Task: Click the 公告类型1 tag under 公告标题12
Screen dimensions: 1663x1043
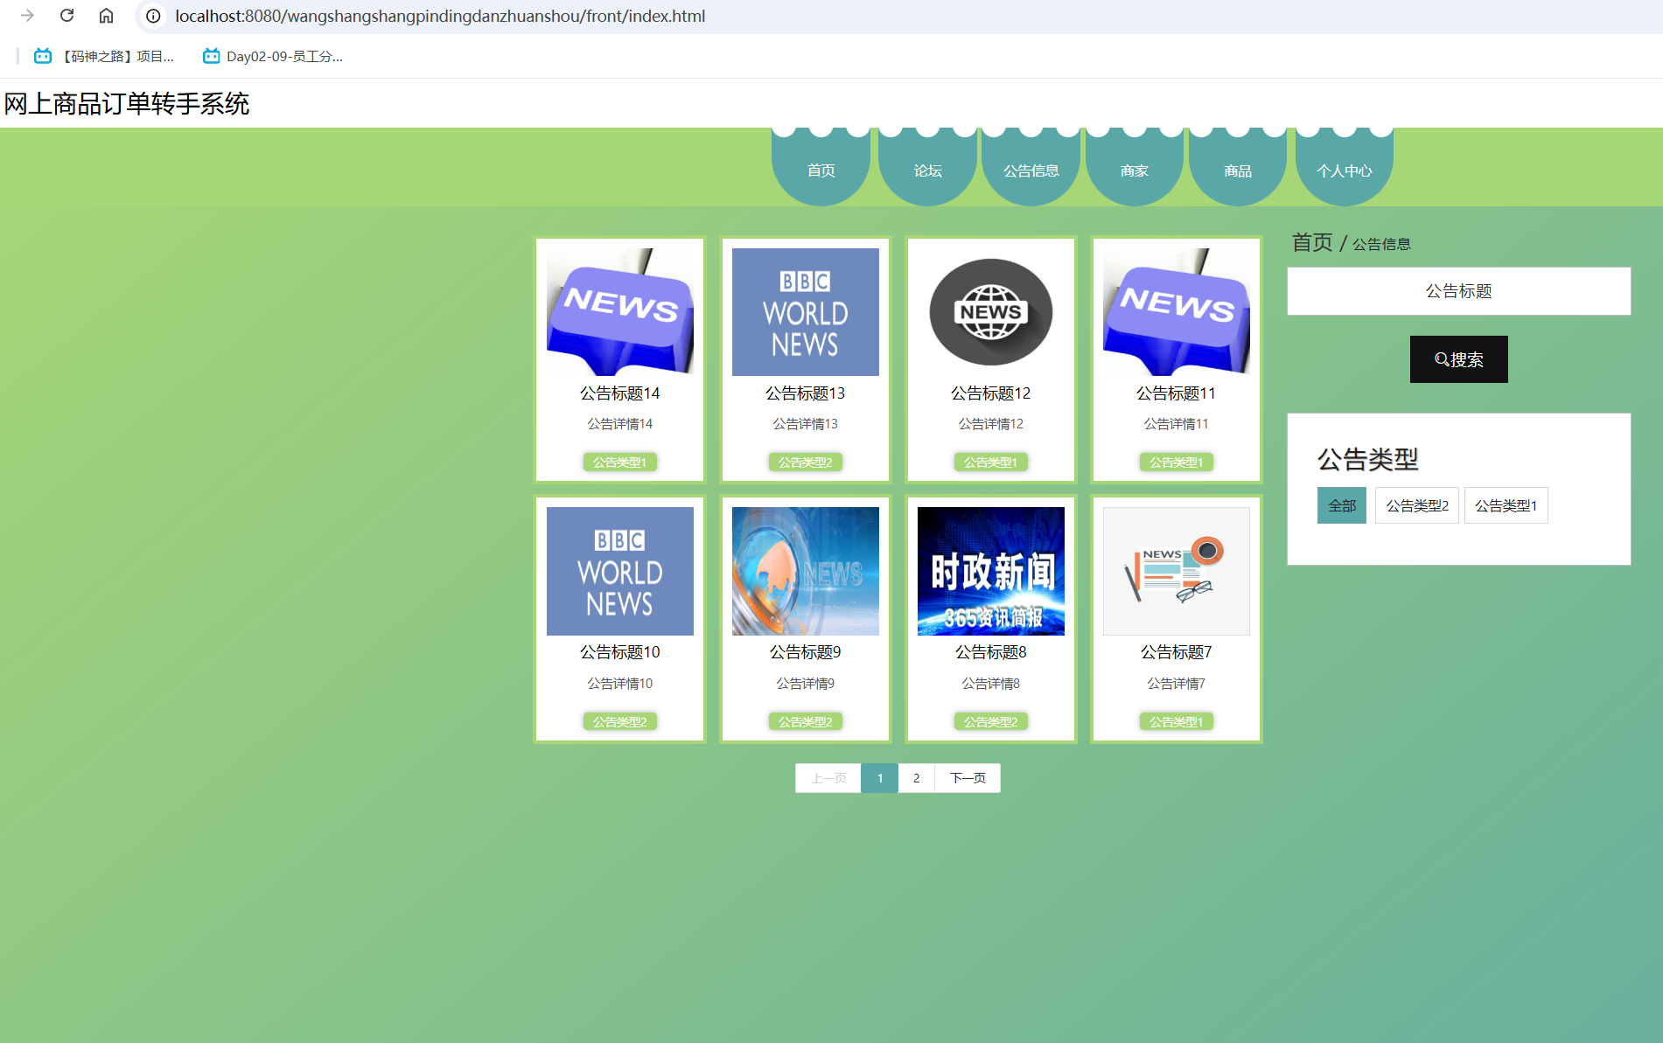Action: tap(991, 462)
